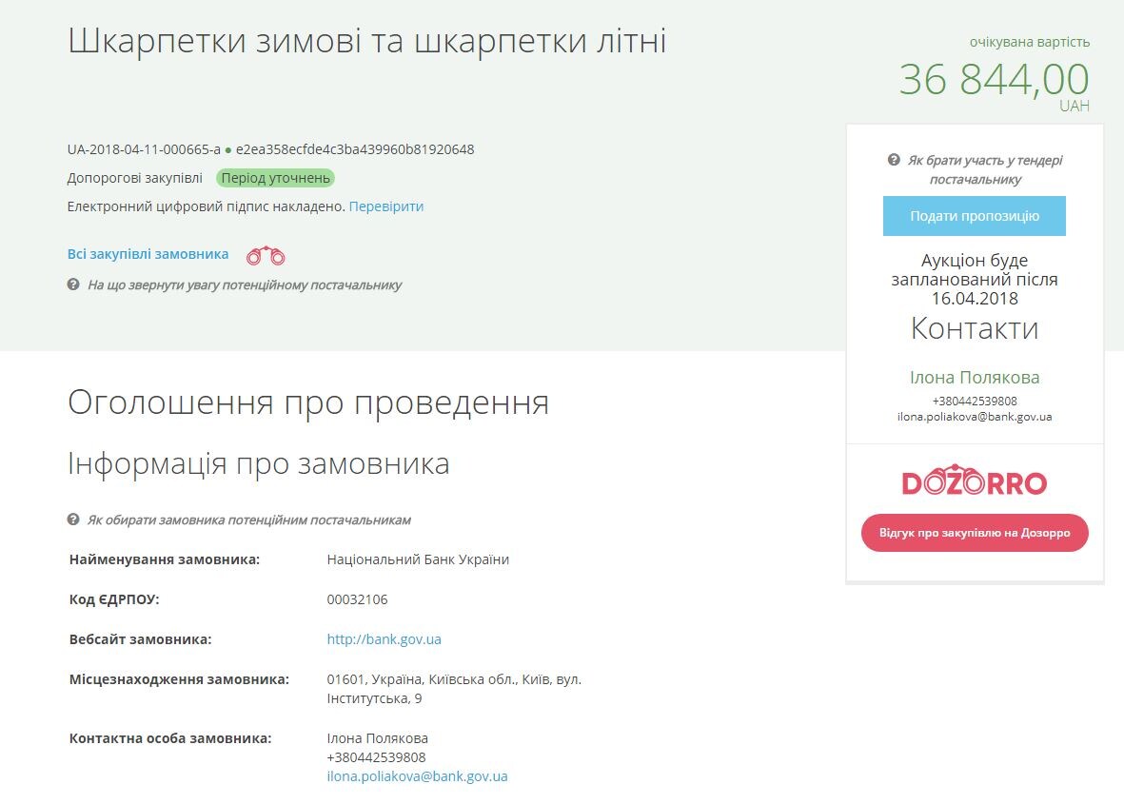This screenshot has width=1124, height=804.
Task: Click 'Допорогові закупівлі' text
Action: [x=135, y=178]
